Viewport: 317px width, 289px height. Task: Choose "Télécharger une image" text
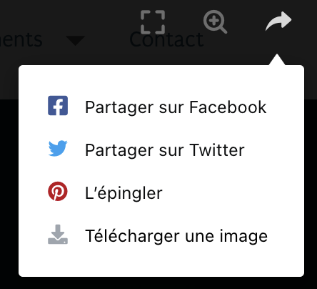click(176, 236)
